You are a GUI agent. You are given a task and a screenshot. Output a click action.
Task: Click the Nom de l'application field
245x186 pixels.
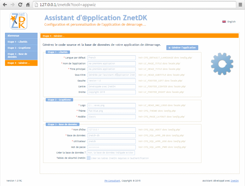111,63
